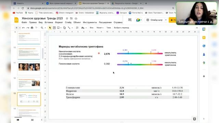Screen dimensions: 219x123
Task: Collapse the filmstrip panel arrow
Action: (41, 120)
